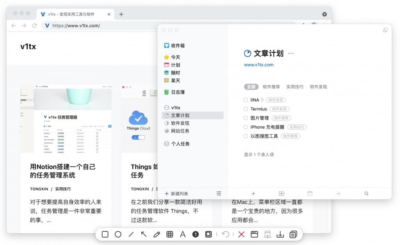400x245 pixels.
Task: Select the highlight region frame tool
Action: pyautogui.click(x=209, y=234)
